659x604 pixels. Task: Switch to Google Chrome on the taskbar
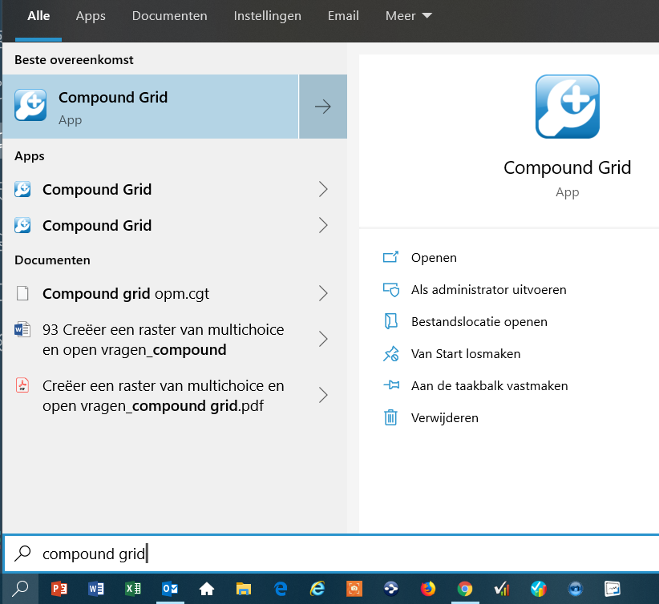465,589
